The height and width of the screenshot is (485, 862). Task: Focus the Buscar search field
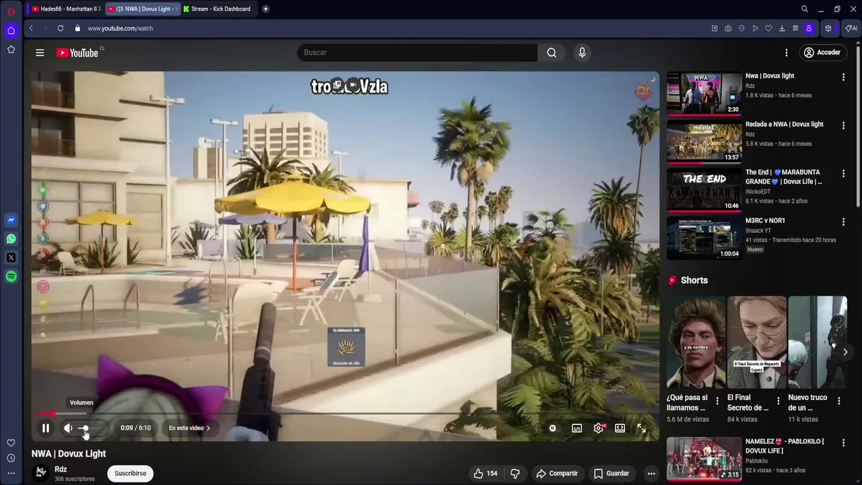click(x=417, y=53)
